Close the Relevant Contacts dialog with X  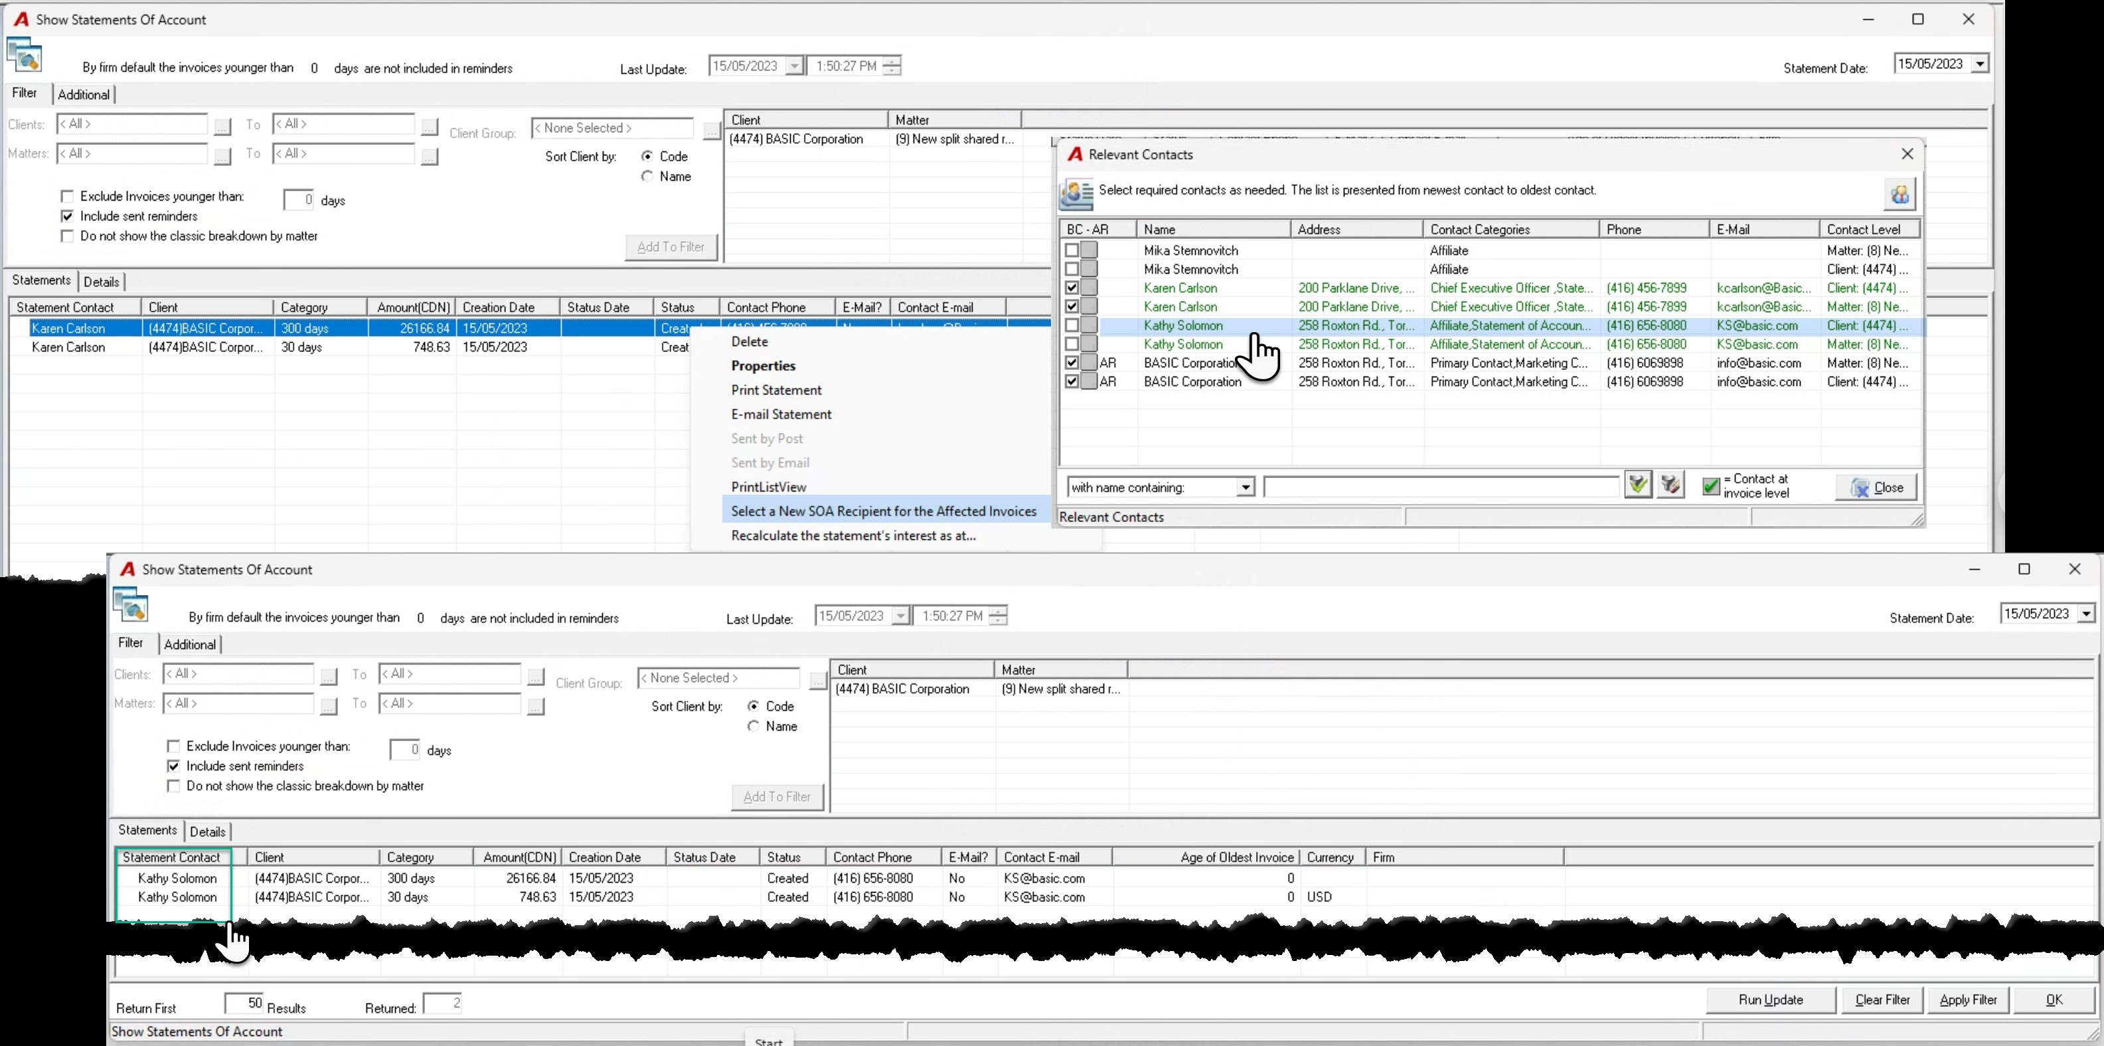pos(1907,153)
